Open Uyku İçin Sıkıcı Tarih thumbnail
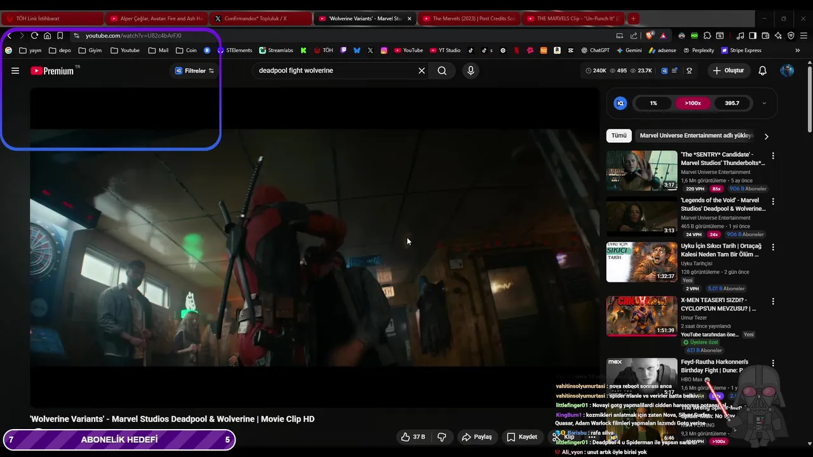 pyautogui.click(x=642, y=262)
